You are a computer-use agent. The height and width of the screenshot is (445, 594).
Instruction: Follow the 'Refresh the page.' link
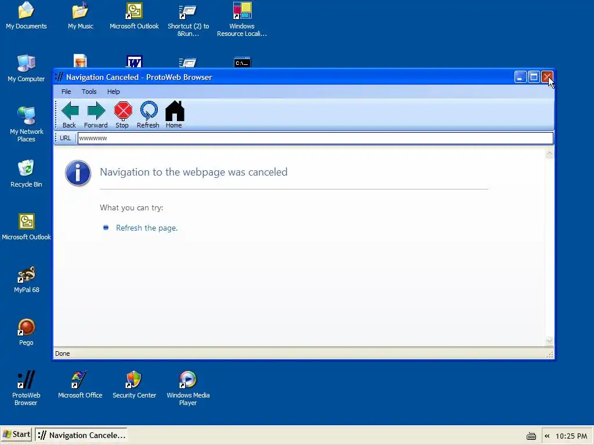point(147,228)
